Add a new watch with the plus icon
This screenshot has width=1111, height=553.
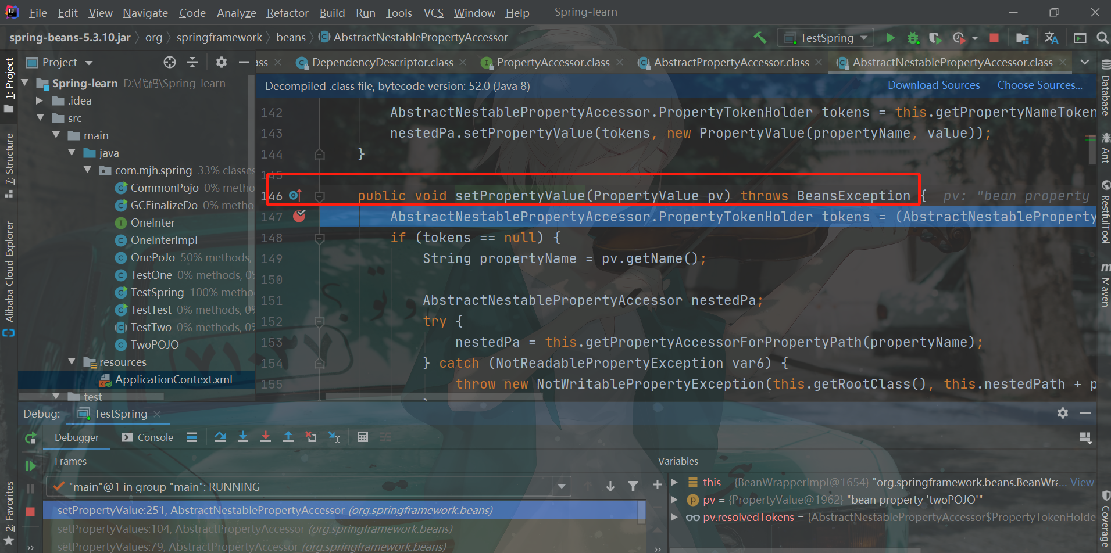(658, 484)
